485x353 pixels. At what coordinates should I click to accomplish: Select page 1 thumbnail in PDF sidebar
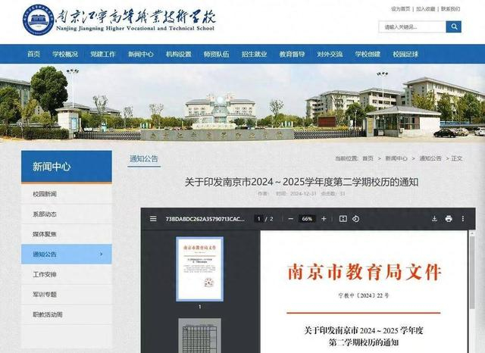[x=199, y=269]
